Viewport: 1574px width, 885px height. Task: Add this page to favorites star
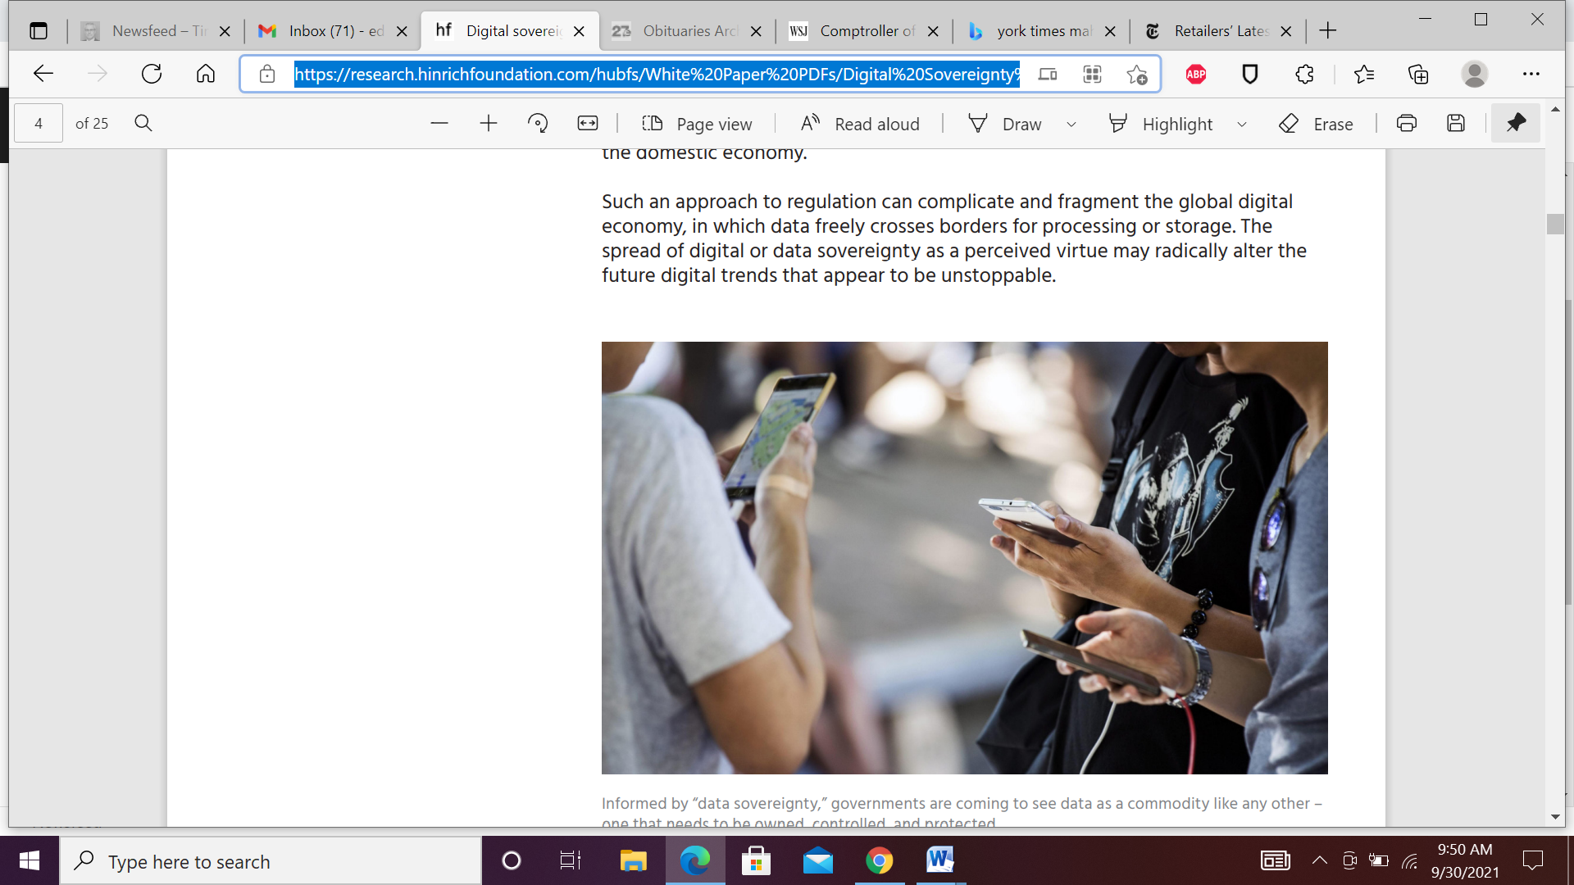(1136, 75)
